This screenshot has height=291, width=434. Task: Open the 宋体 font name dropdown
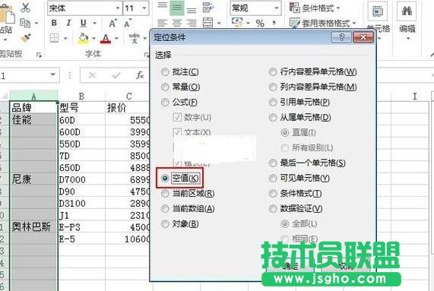118,8
